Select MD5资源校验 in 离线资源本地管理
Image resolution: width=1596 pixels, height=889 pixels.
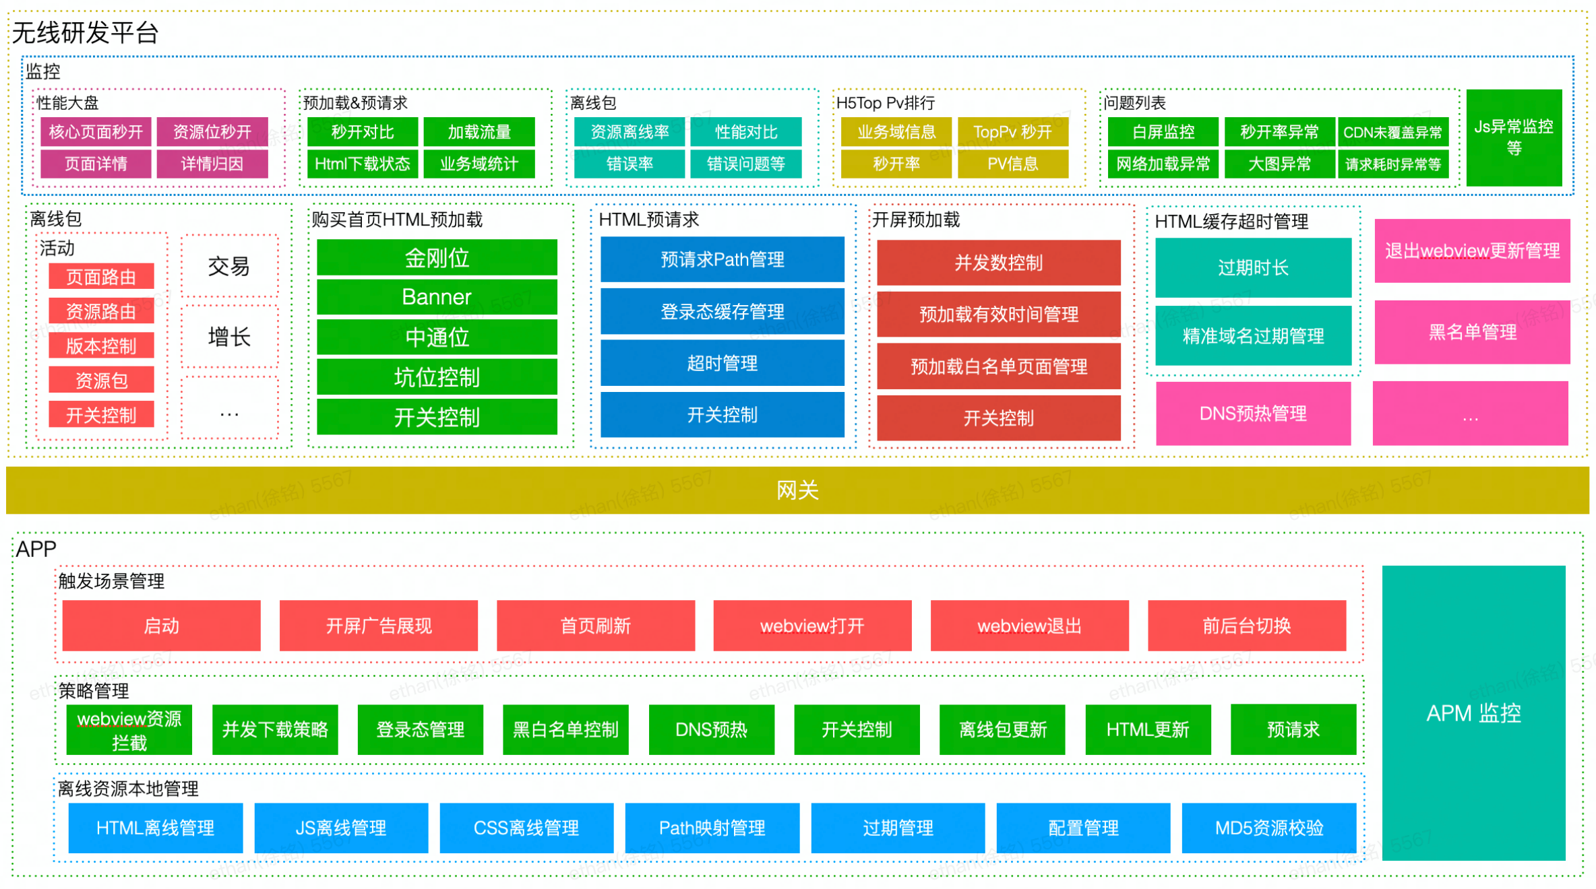1269,828
